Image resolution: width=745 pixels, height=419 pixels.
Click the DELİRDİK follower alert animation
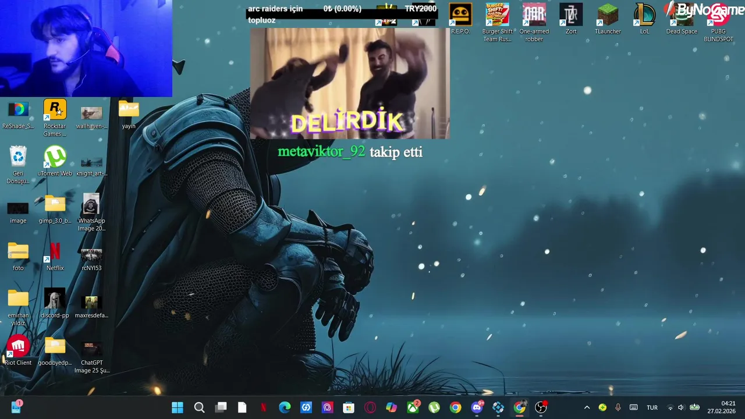coord(350,83)
